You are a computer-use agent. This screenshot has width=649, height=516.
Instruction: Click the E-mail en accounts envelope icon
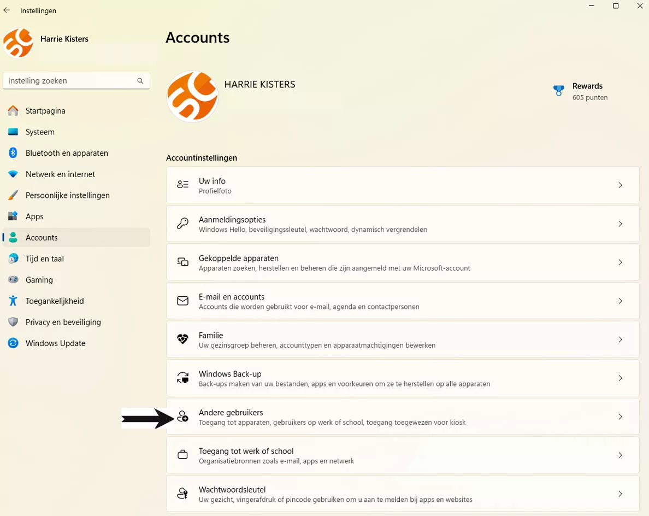coord(182,301)
